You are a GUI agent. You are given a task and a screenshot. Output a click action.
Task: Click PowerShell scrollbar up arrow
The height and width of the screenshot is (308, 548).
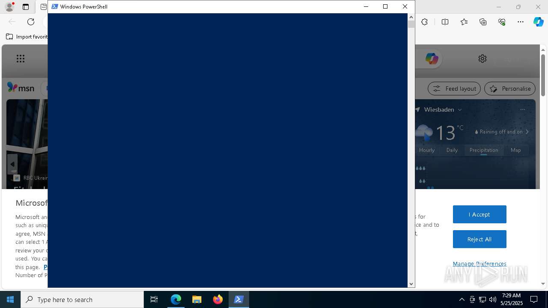[x=411, y=17]
